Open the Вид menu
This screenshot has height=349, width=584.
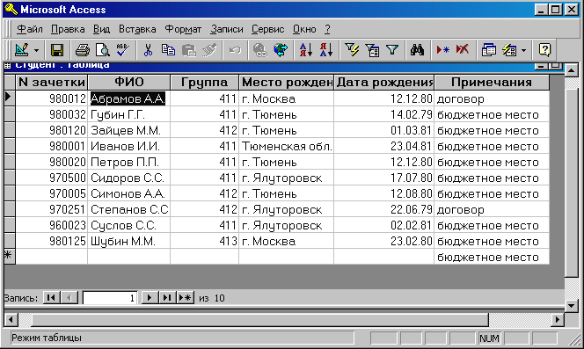[101, 29]
